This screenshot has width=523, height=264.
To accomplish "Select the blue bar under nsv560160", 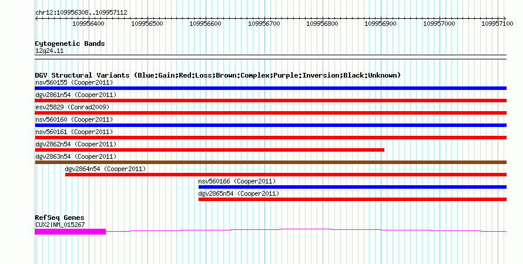I will tap(270, 125).
